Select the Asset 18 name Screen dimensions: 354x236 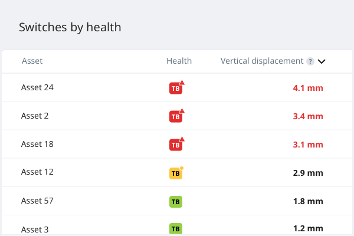coord(37,144)
